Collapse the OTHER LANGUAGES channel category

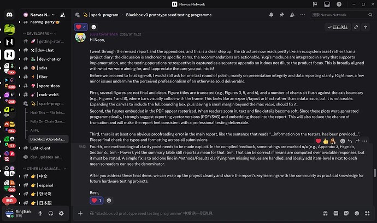(x=43, y=168)
